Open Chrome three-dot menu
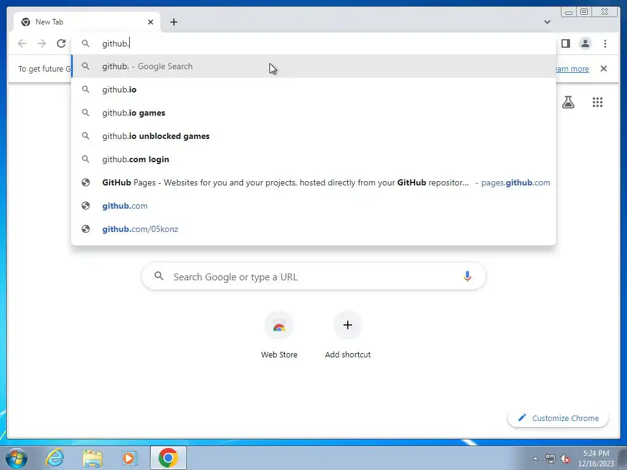Viewport: 627px width, 470px height. click(x=605, y=43)
